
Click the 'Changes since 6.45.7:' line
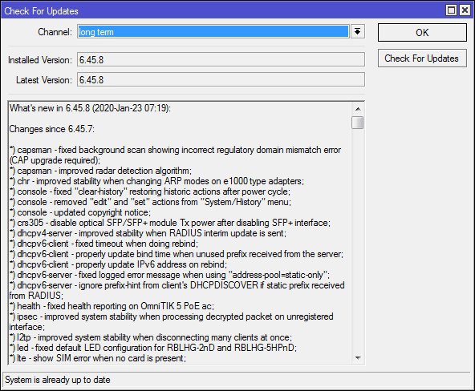click(52, 129)
